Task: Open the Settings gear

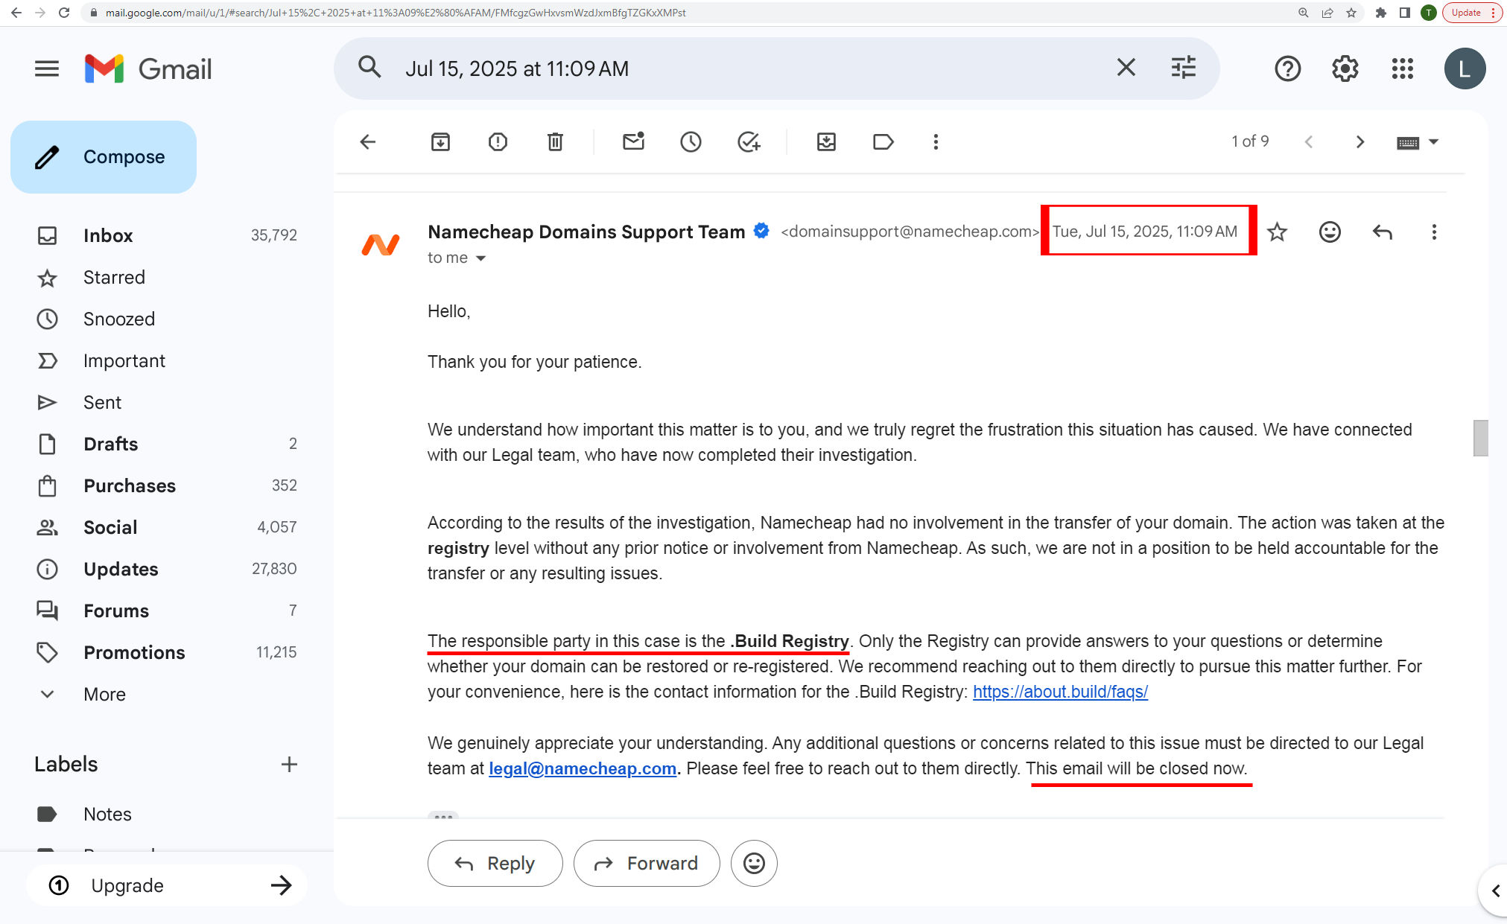Action: tap(1345, 68)
